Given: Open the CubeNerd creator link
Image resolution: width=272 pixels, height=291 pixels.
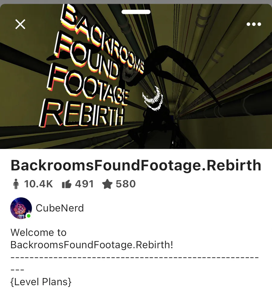Looking at the screenshot, I should pyautogui.click(x=60, y=208).
